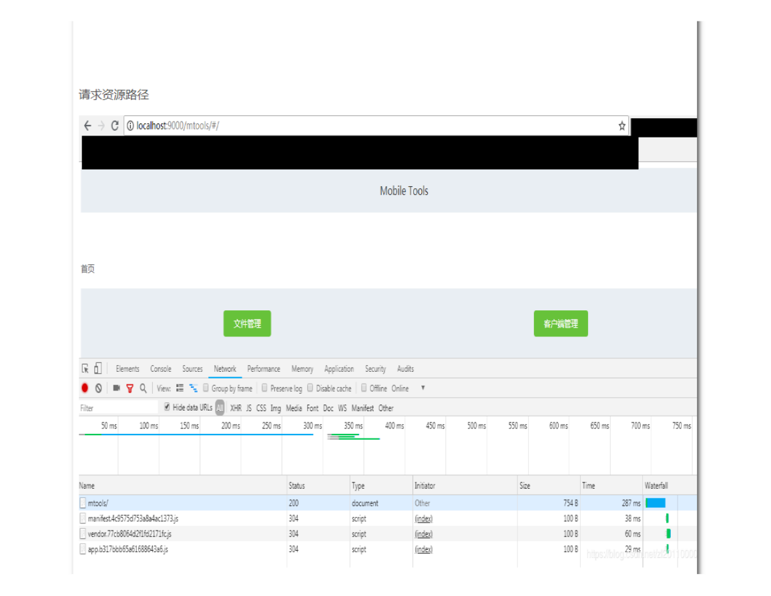Open (index) initiator link for manifest script
The image size is (771, 596).
click(x=423, y=519)
